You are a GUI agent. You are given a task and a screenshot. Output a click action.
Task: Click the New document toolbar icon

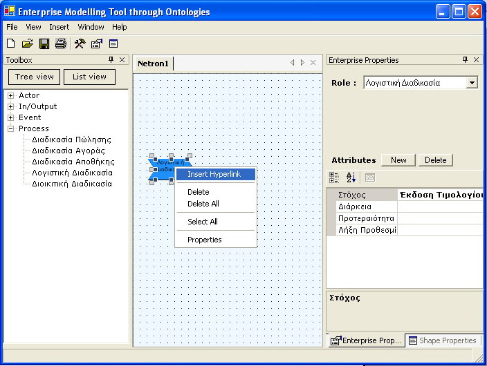point(11,44)
